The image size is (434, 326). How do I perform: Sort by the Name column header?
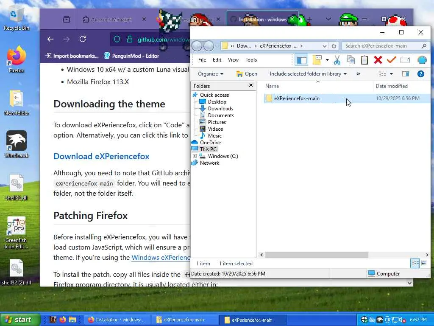pyautogui.click(x=318, y=86)
